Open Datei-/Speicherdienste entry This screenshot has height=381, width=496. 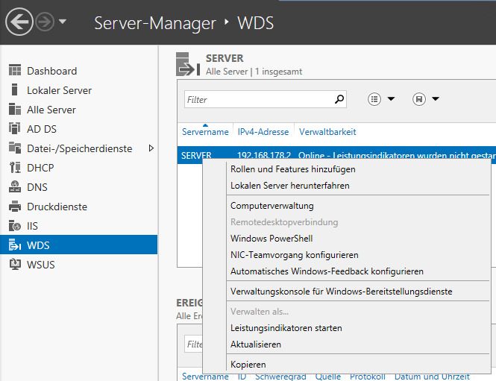(x=80, y=148)
